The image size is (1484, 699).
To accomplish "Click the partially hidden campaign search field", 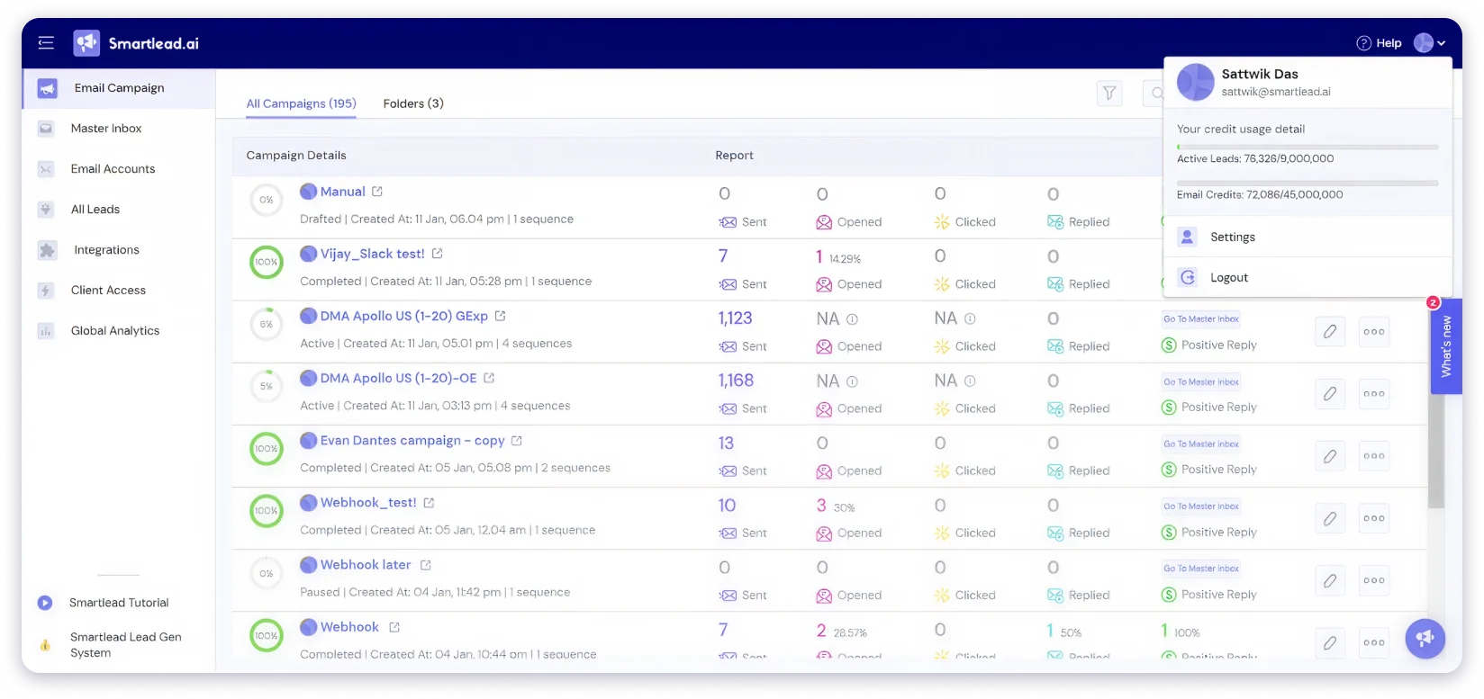I will coord(1154,93).
